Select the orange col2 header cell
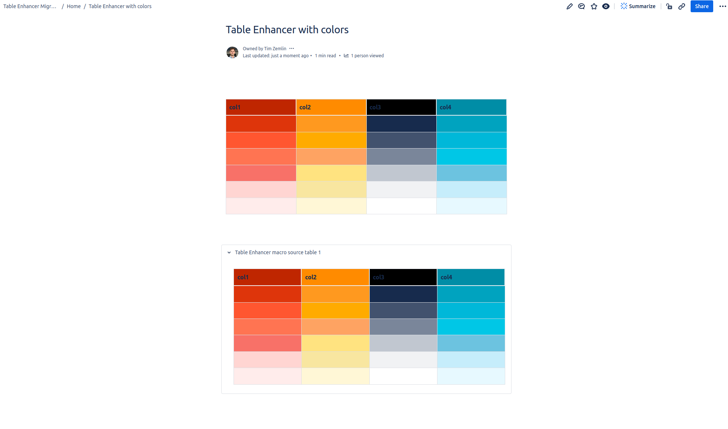 [331, 107]
